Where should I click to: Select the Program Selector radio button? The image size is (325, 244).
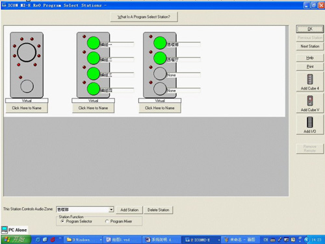pos(62,221)
